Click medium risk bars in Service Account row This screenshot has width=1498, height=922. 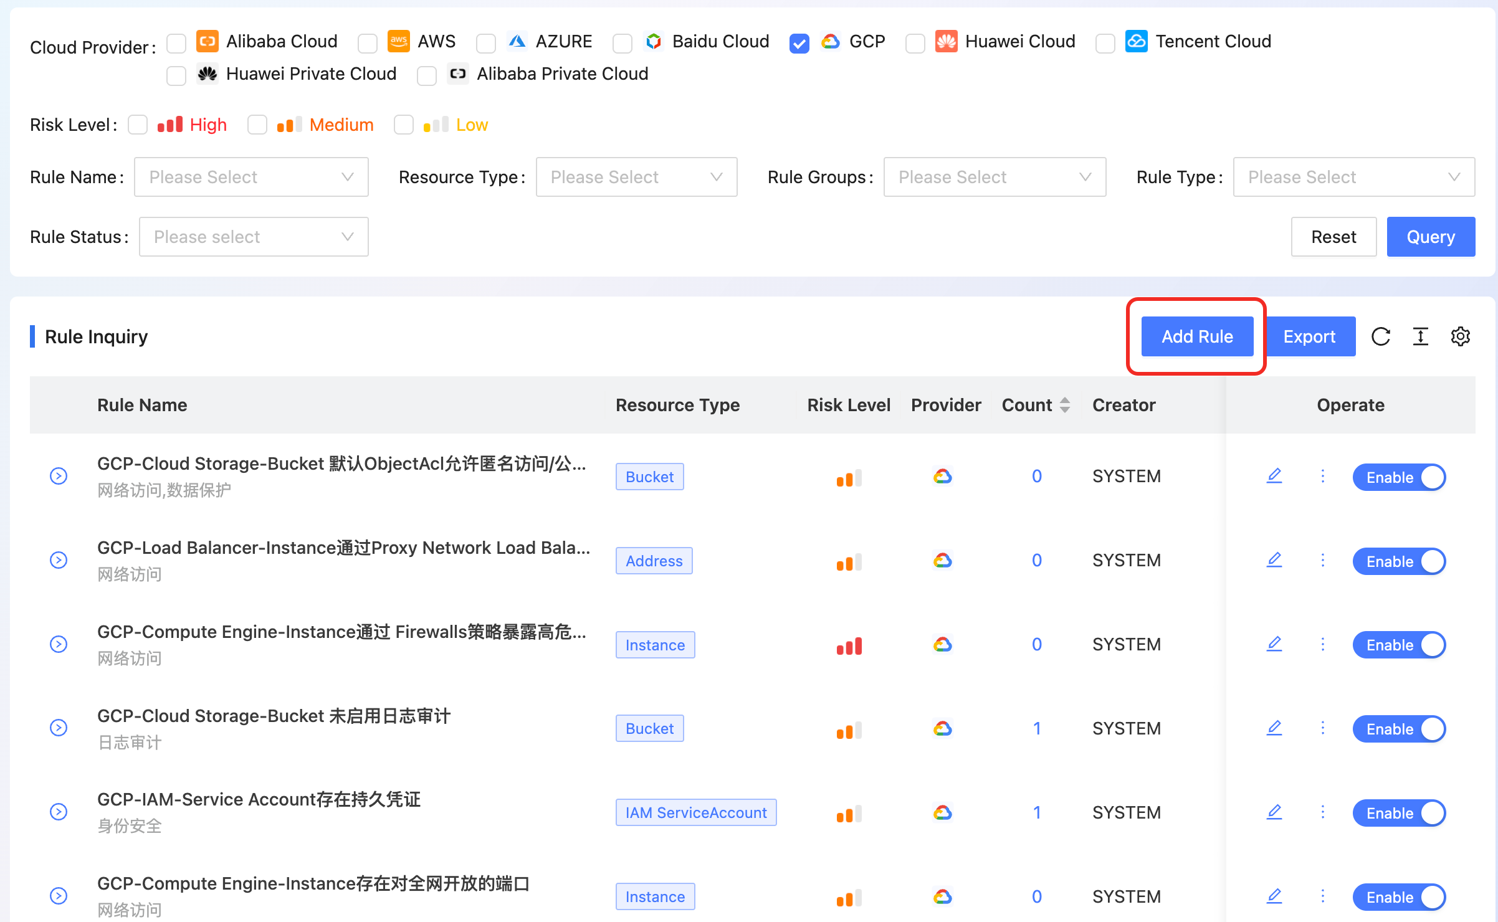click(849, 814)
